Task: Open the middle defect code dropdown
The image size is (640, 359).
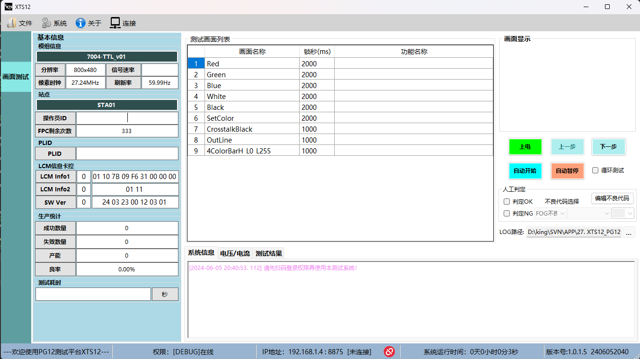Action: tap(589, 214)
